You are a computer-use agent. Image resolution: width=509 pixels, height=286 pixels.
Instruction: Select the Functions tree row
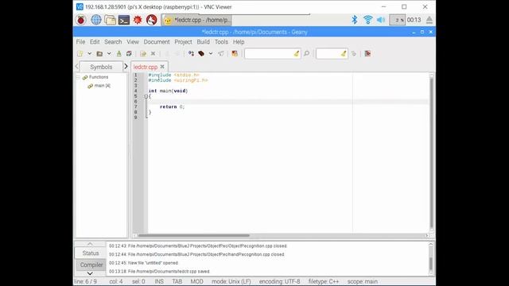point(99,77)
